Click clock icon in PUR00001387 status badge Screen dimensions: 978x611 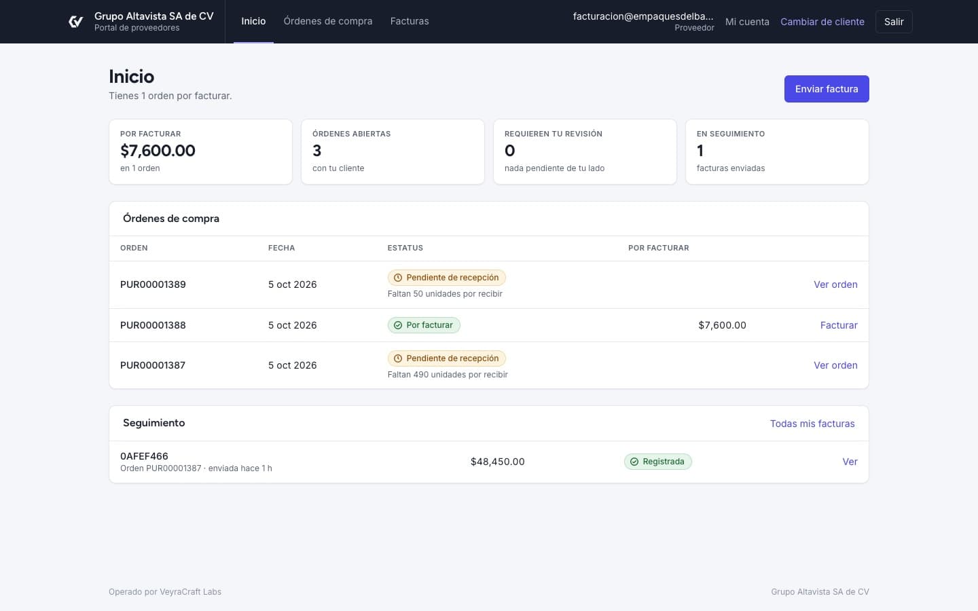pyautogui.click(x=398, y=358)
